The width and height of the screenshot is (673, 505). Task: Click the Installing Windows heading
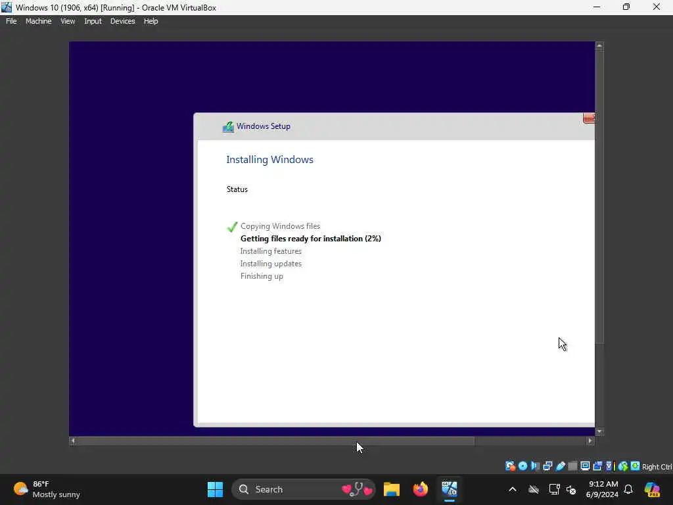click(269, 159)
